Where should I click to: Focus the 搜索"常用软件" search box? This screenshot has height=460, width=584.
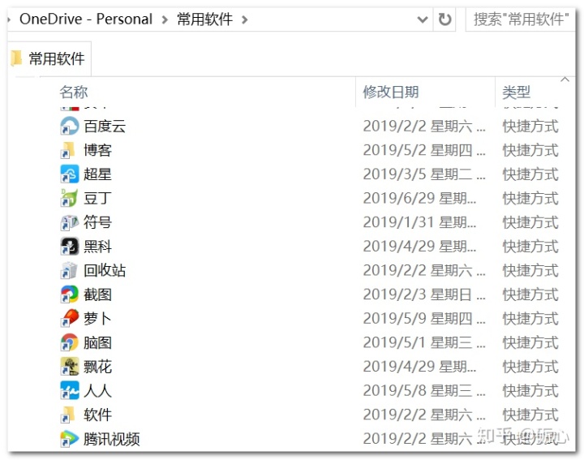pyautogui.click(x=521, y=19)
